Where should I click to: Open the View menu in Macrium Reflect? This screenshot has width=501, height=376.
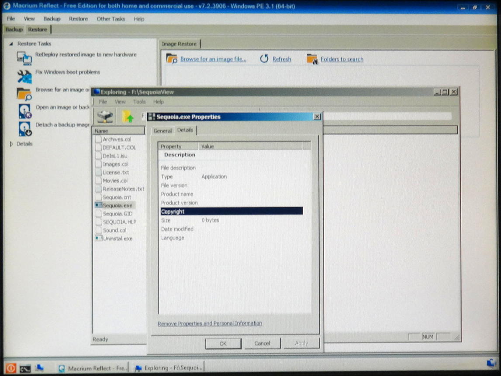(29, 19)
